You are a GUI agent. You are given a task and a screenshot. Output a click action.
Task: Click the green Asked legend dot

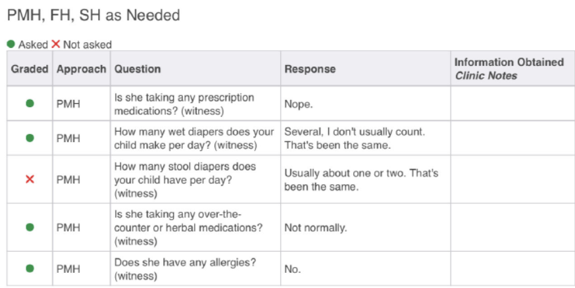(11, 44)
